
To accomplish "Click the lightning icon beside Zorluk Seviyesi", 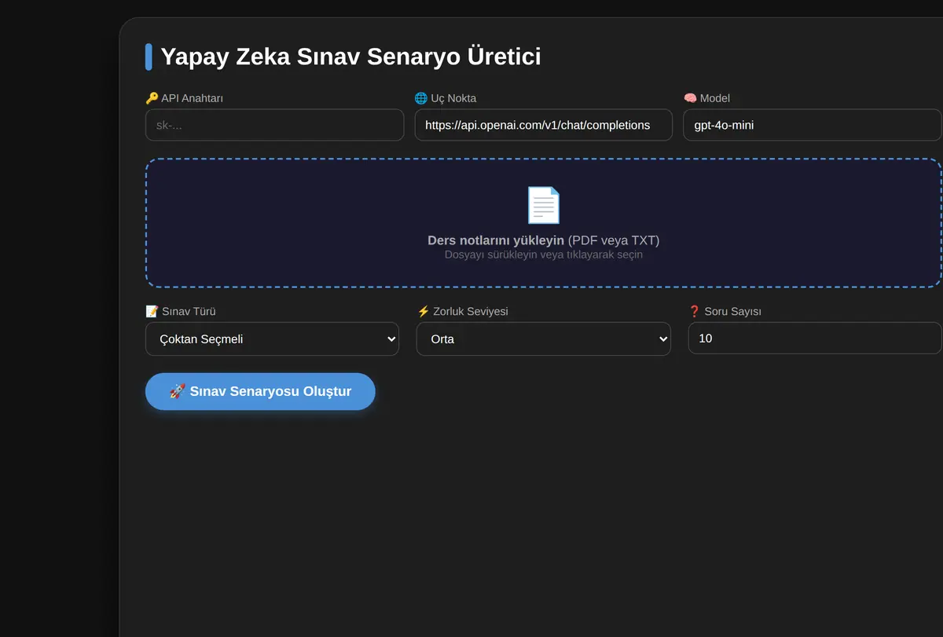I will [x=424, y=311].
